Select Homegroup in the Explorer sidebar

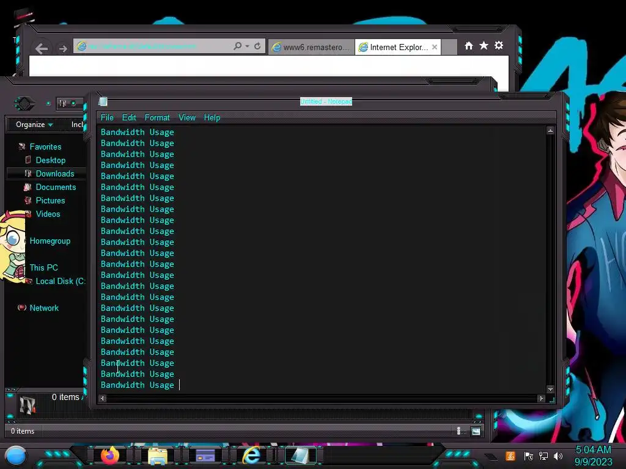tap(50, 241)
